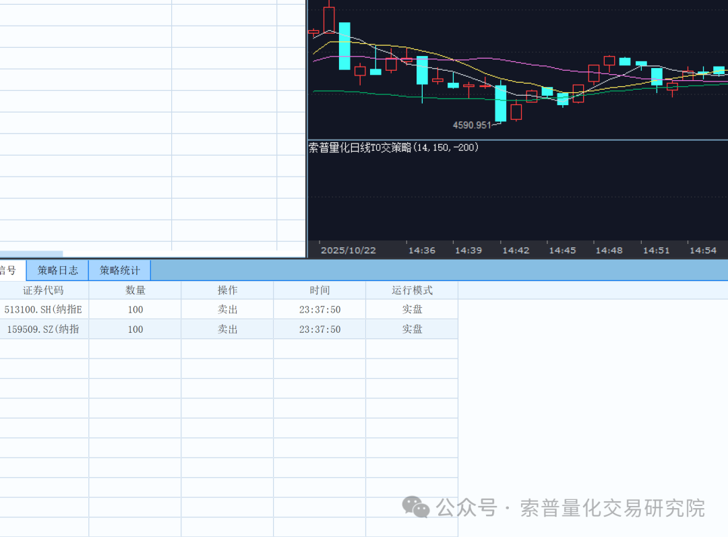Click the 23:37:50 time cell
The image size is (728, 537).
[x=320, y=309]
